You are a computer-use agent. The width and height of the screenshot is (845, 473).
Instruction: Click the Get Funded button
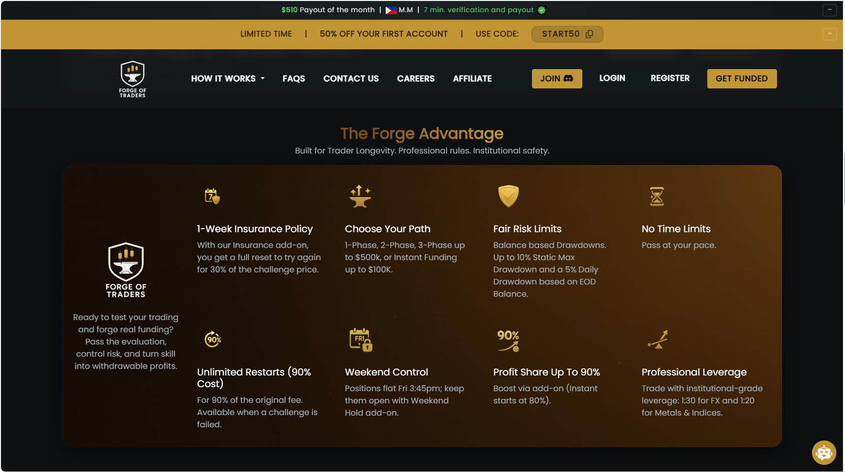(742, 79)
